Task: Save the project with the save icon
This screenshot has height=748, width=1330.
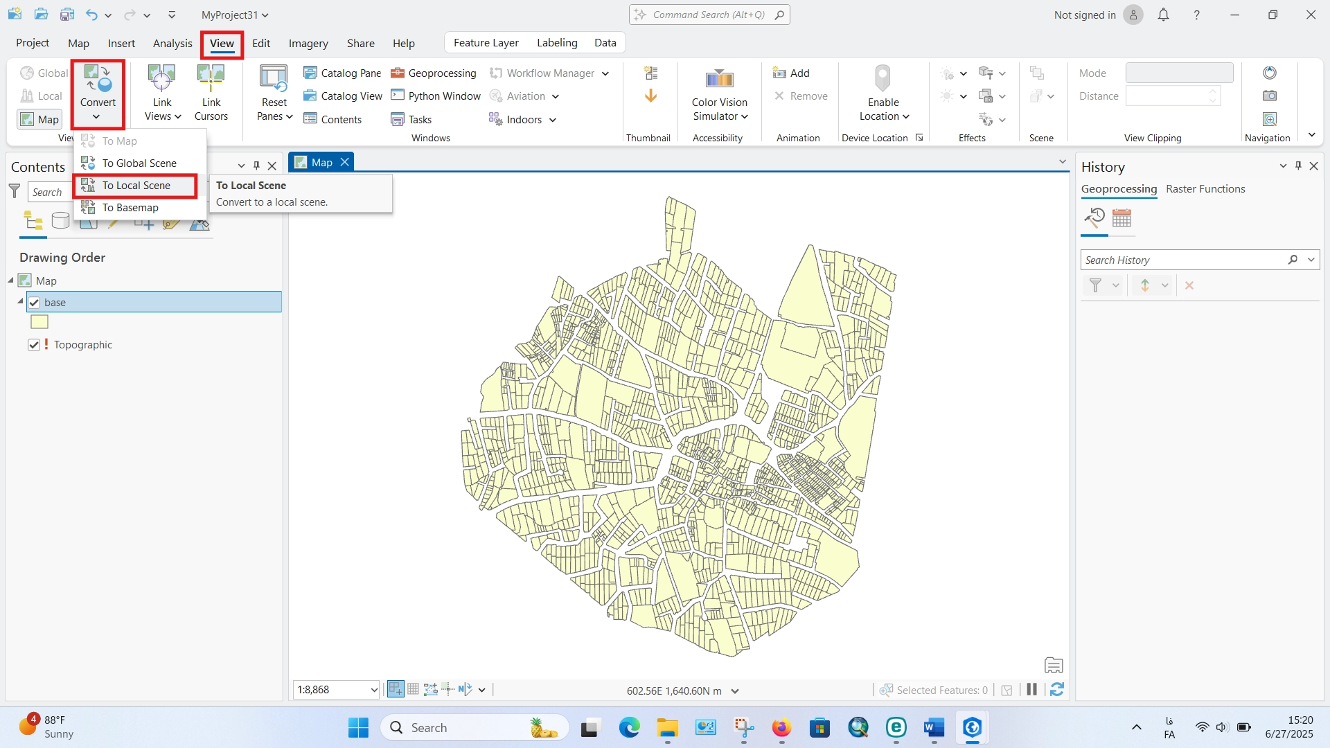Action: [67, 15]
